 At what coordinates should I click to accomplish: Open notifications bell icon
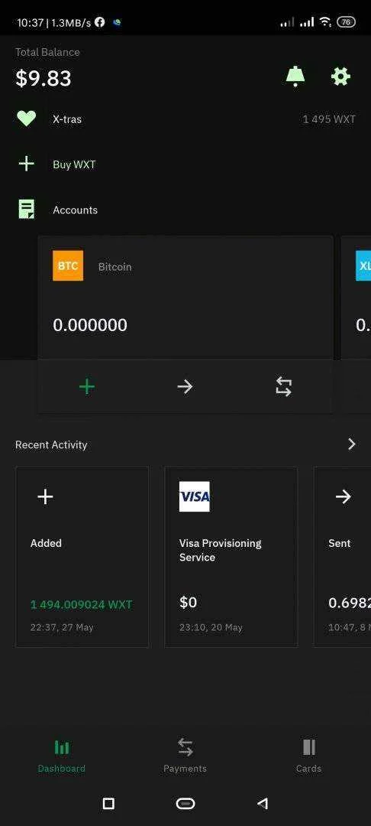(x=295, y=77)
